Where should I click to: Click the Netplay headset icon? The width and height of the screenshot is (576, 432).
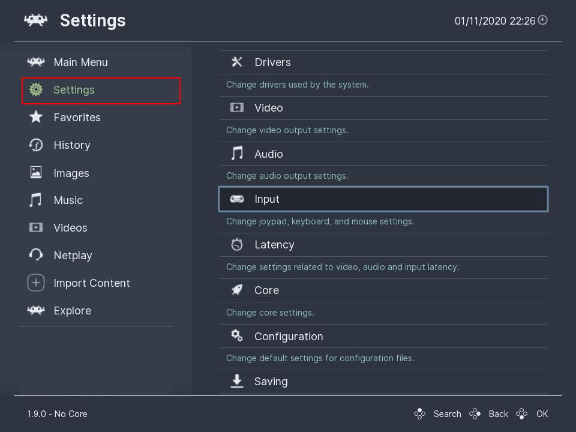36,254
